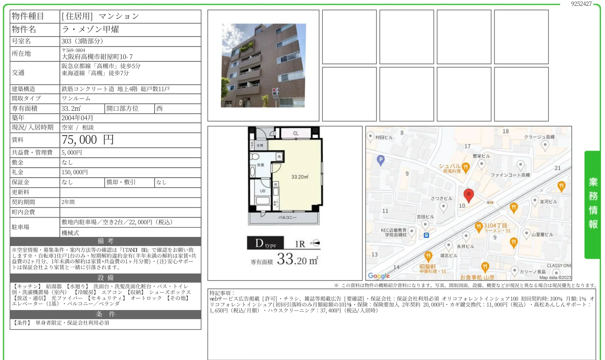
Task: Click the traffic signal icon on map
Action: [490, 202]
